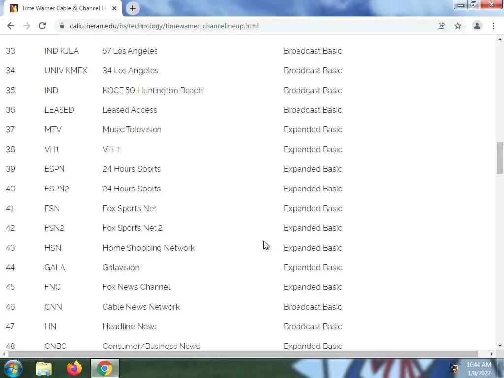Select 'Music Television' description

(x=132, y=129)
